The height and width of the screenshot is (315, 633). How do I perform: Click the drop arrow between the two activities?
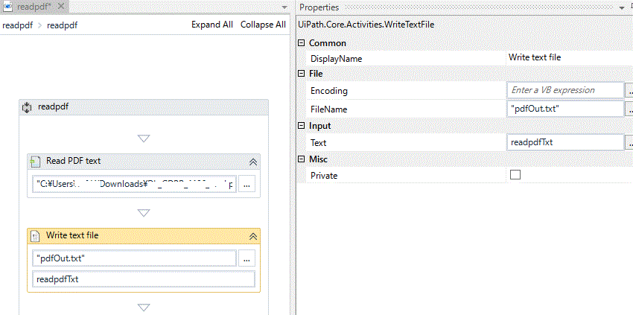tap(144, 213)
